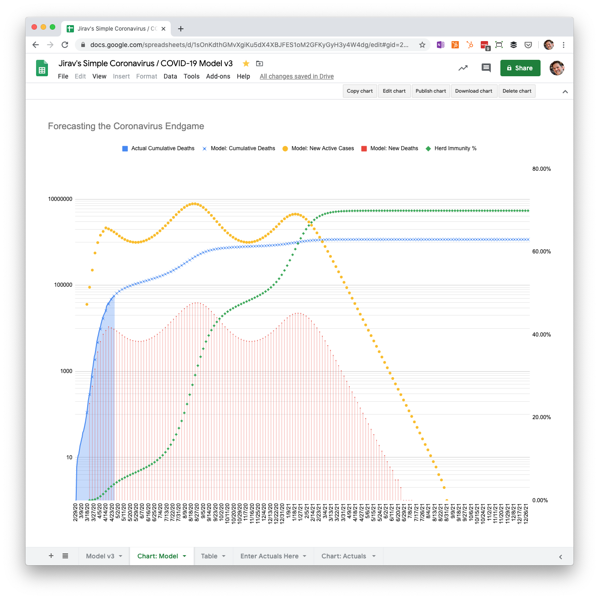Screen dimensions: 599x599
Task: Show the all sheets list icon
Action: pos(65,556)
